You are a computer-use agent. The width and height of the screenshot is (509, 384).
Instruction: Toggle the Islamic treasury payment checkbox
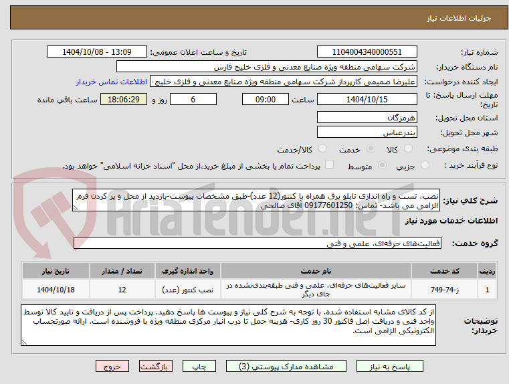tap(330, 165)
